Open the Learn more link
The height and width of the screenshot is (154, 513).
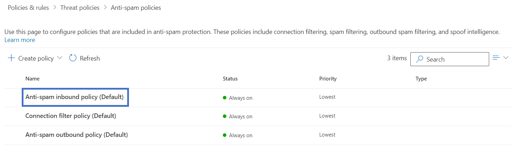(20, 40)
